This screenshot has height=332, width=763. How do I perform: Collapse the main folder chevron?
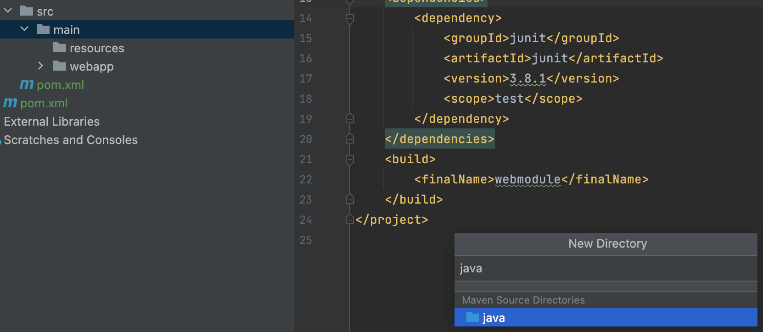[25, 29]
